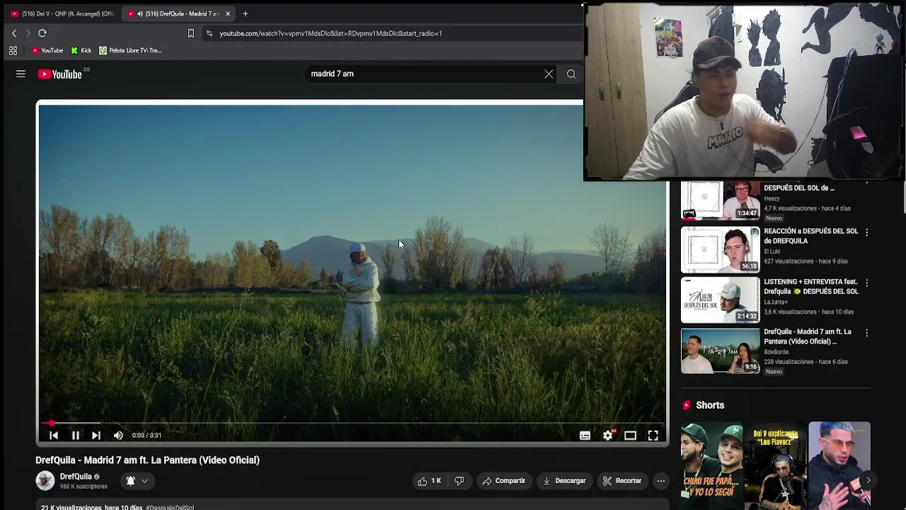The image size is (906, 510).
Task: Bookmark this page with the bookmark icon
Action: 190,33
